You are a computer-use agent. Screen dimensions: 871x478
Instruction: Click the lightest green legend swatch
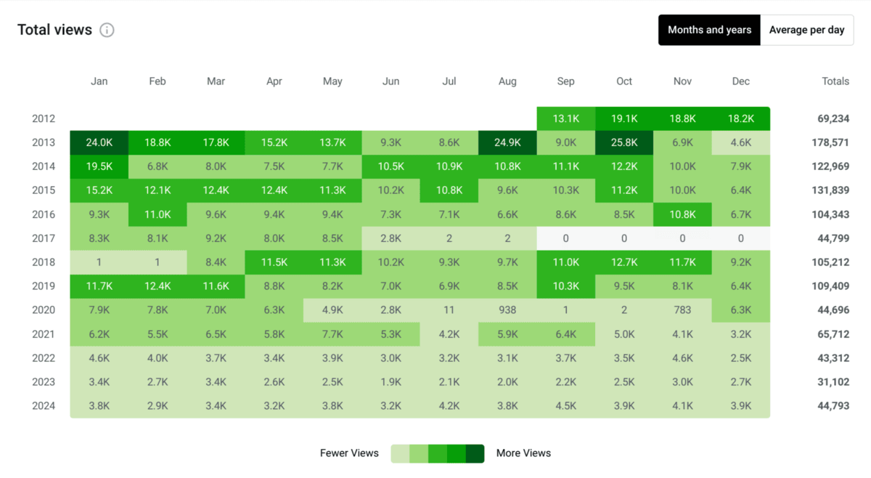pyautogui.click(x=399, y=453)
